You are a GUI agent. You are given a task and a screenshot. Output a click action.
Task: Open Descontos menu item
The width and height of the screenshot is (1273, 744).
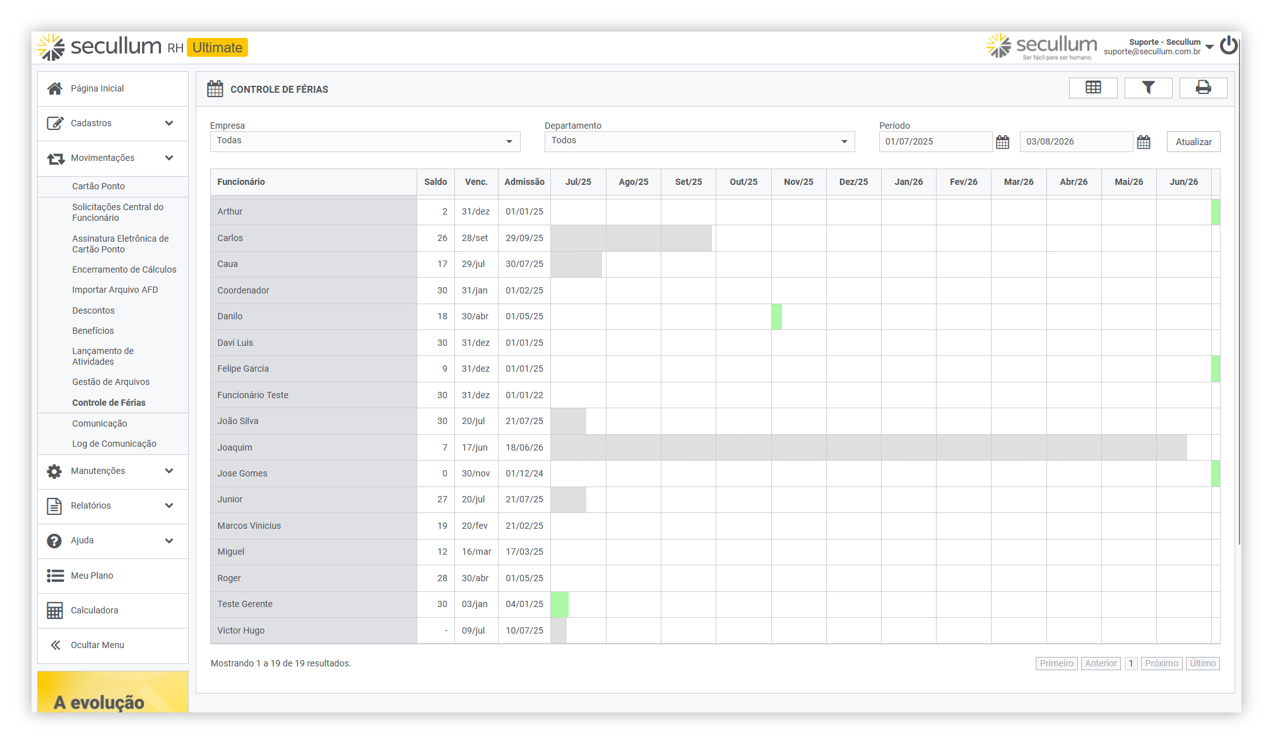[93, 310]
